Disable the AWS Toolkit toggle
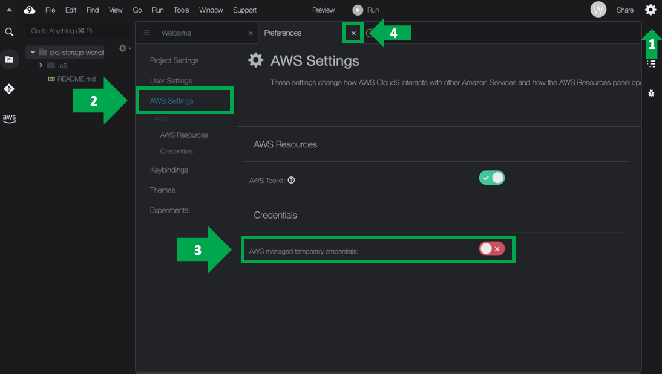 (491, 178)
